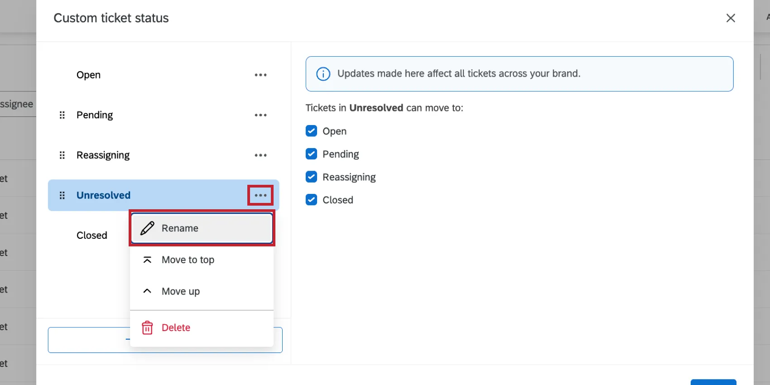This screenshot has height=385, width=770.
Task: Click the move-to-top arrow icon
Action: 147,260
